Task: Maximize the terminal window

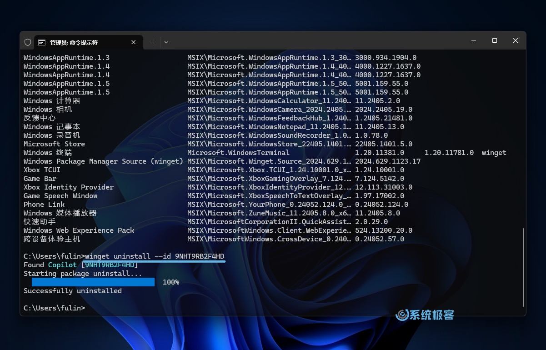Action: 495,40
